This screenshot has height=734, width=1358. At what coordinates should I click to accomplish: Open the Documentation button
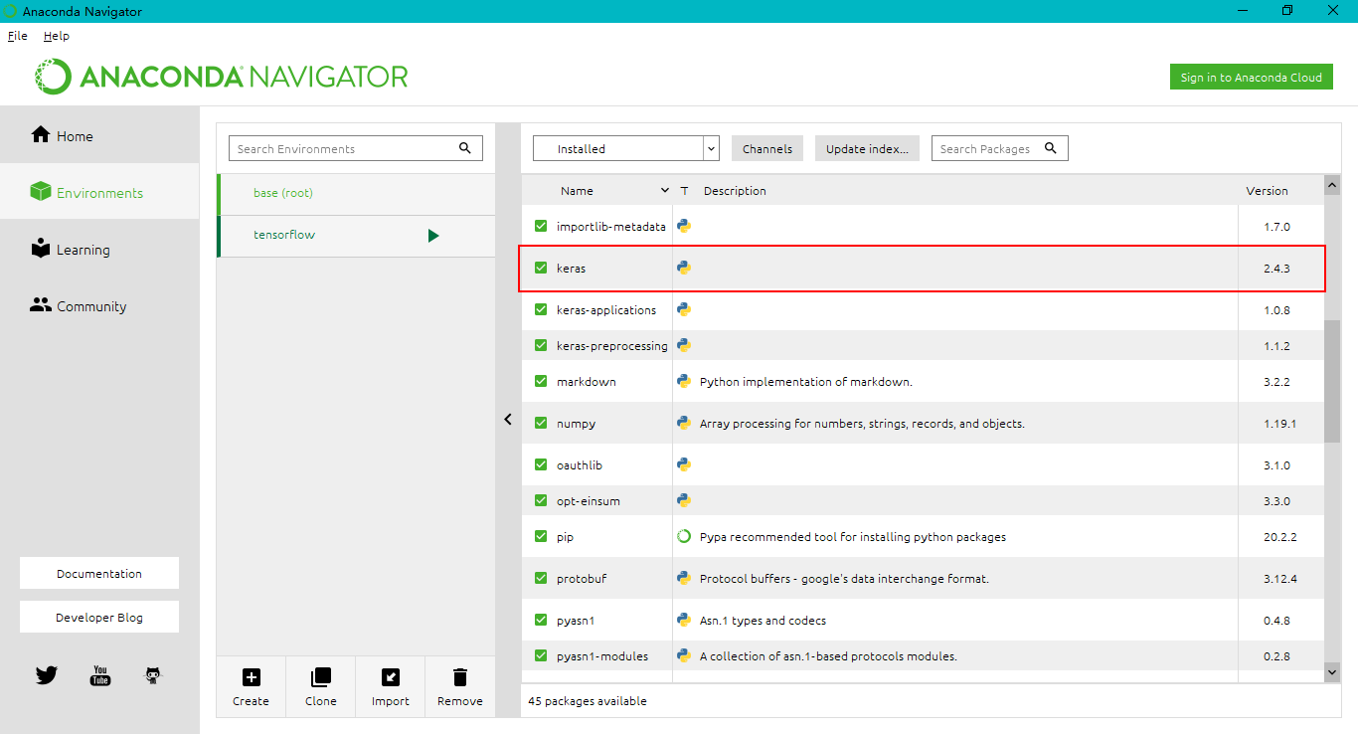(x=99, y=573)
